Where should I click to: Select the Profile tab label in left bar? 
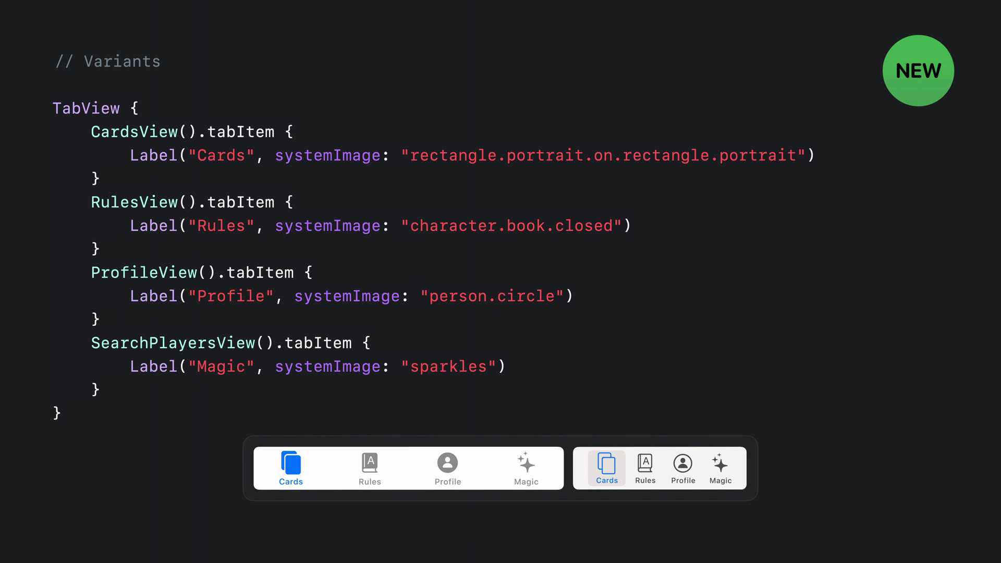pos(448,482)
